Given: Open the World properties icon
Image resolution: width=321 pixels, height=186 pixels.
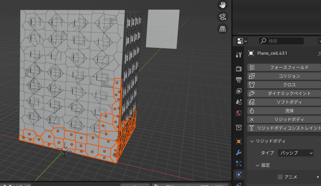Looking at the screenshot, I should pos(239,113).
